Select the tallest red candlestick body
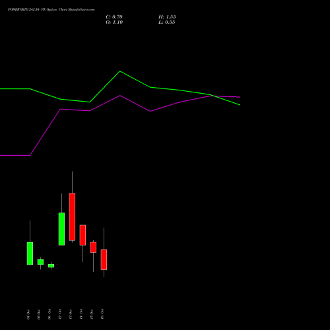The width and height of the screenshot is (330, 330). point(72,216)
